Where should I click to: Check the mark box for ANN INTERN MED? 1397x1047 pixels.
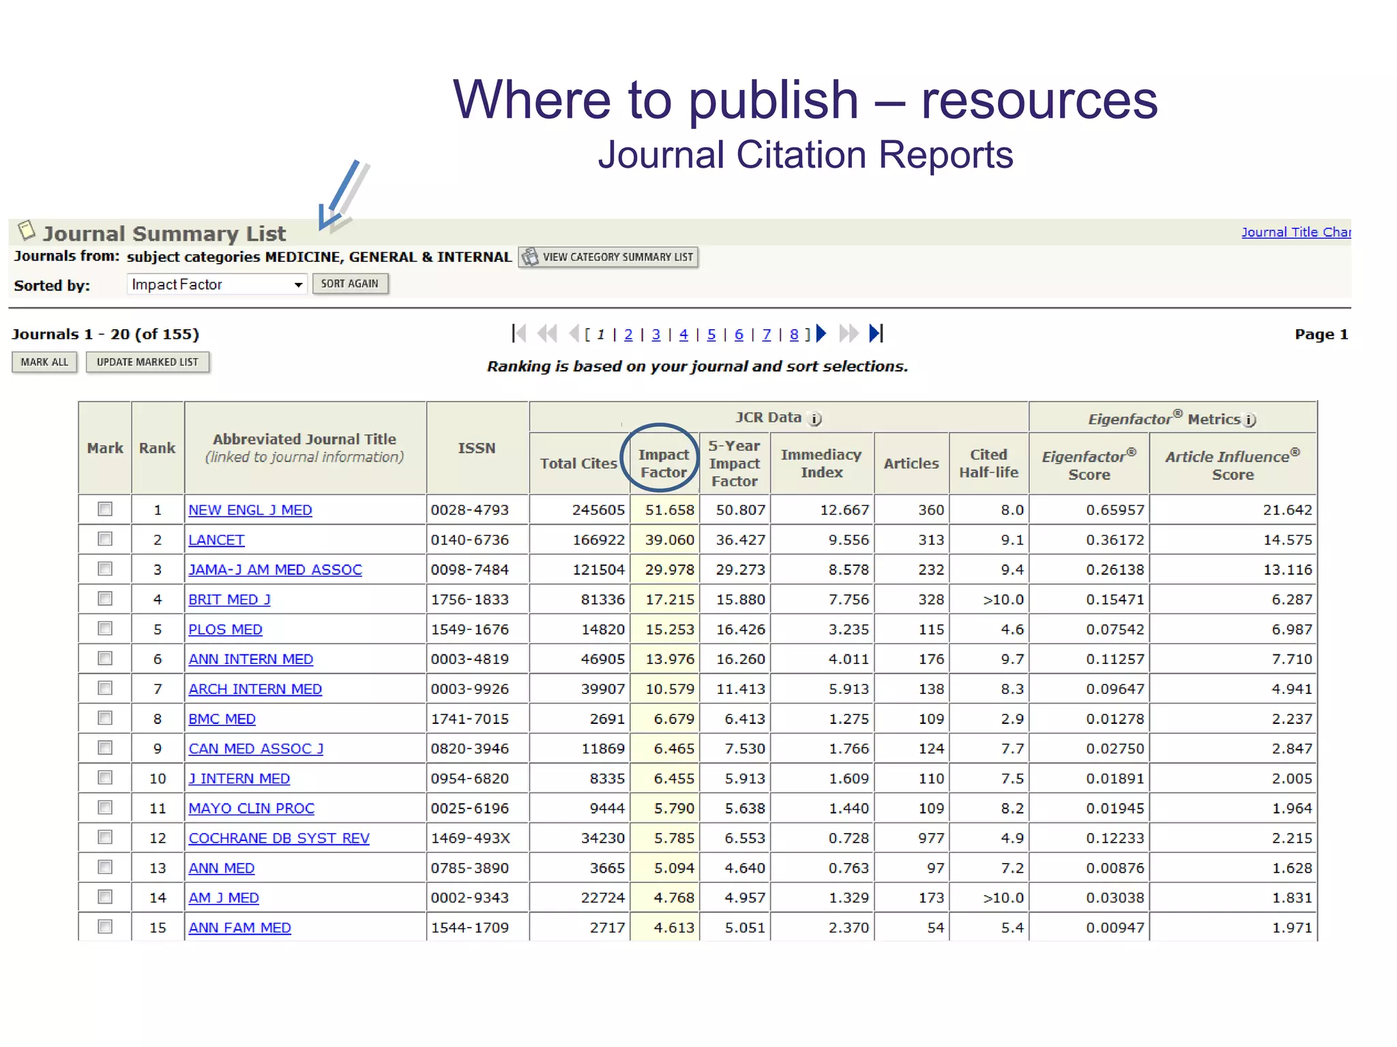(105, 658)
